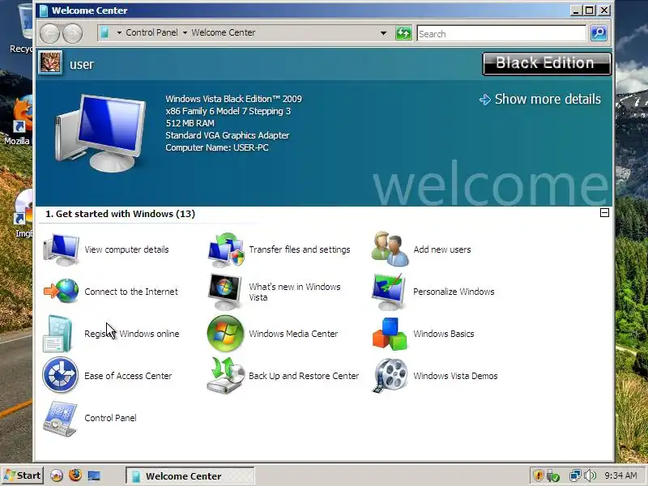Image resolution: width=648 pixels, height=486 pixels.
Task: Click Windows Vista Demos label
Action: point(455,376)
